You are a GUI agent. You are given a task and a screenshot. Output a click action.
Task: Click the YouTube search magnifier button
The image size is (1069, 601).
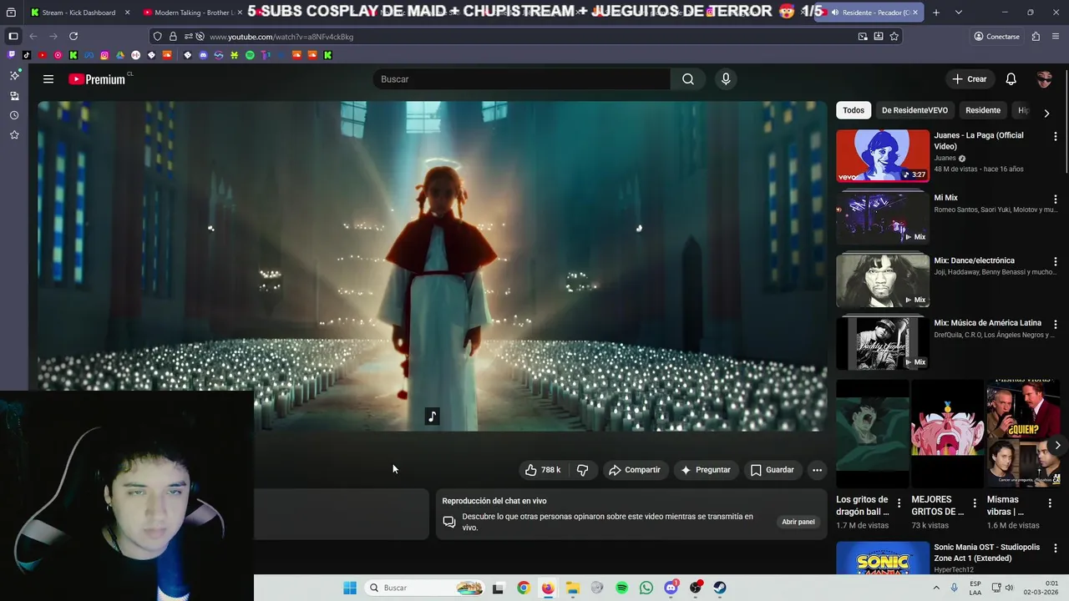coord(687,79)
